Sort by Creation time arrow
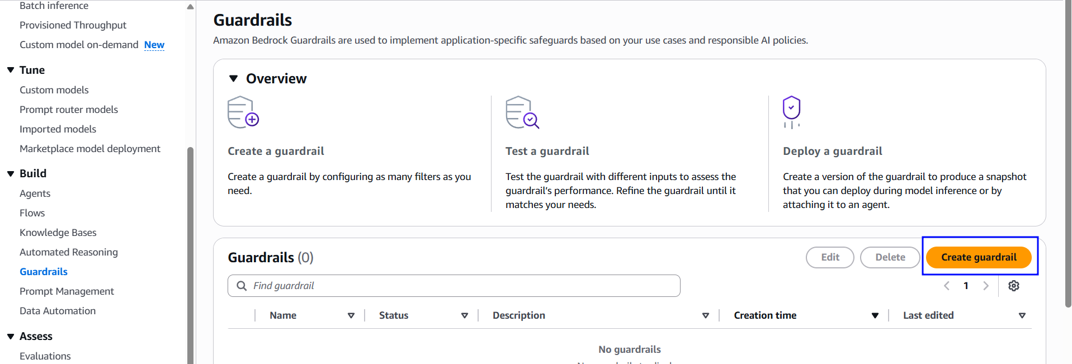This screenshot has height=364, width=1072. 875,315
